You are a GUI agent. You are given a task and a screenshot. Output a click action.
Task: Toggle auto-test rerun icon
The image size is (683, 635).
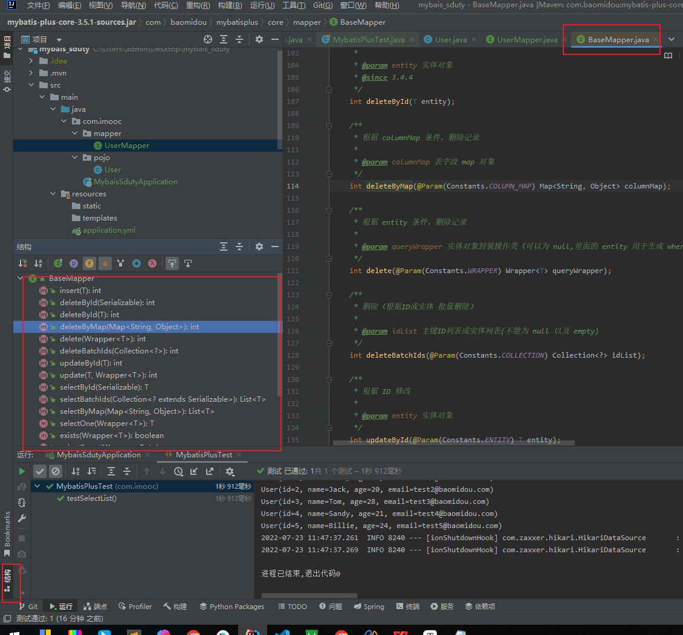click(22, 503)
